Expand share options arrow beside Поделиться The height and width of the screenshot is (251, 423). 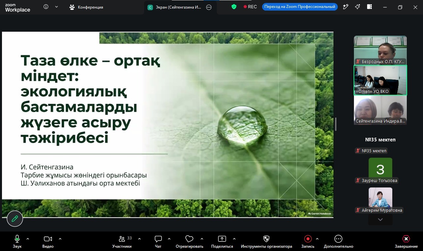(x=234, y=239)
